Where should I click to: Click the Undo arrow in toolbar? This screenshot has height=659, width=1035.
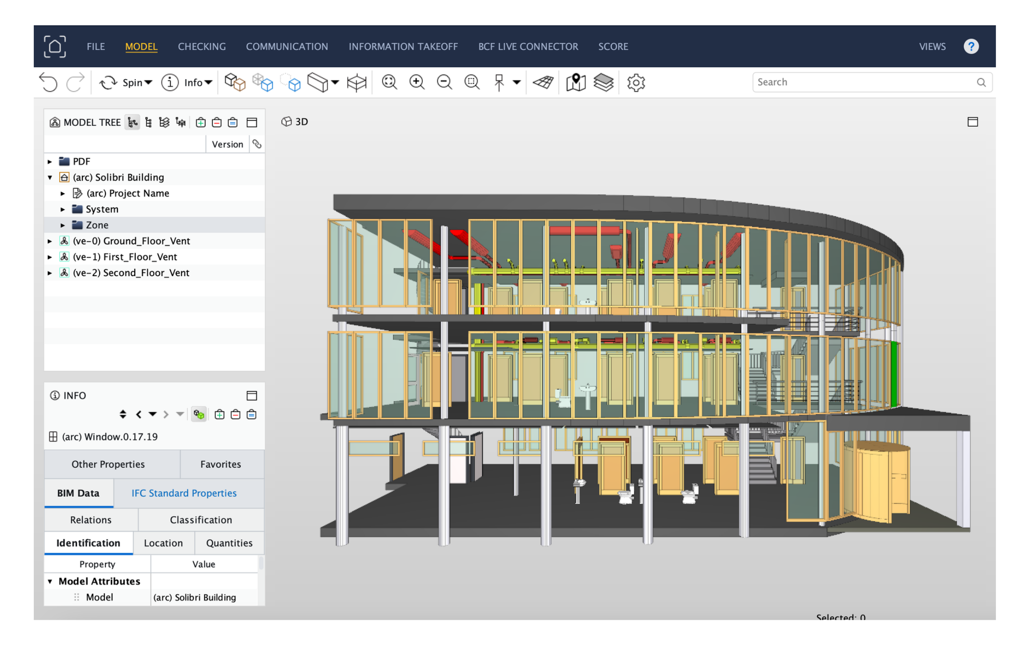click(48, 82)
